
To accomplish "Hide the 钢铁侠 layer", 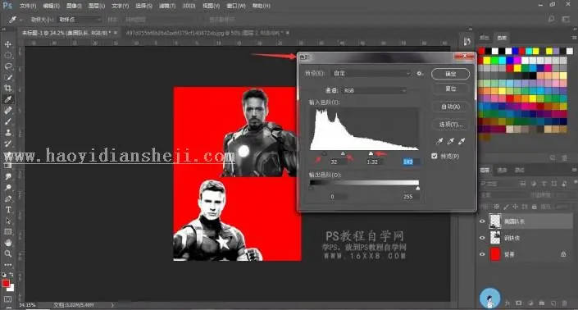I will (x=482, y=238).
